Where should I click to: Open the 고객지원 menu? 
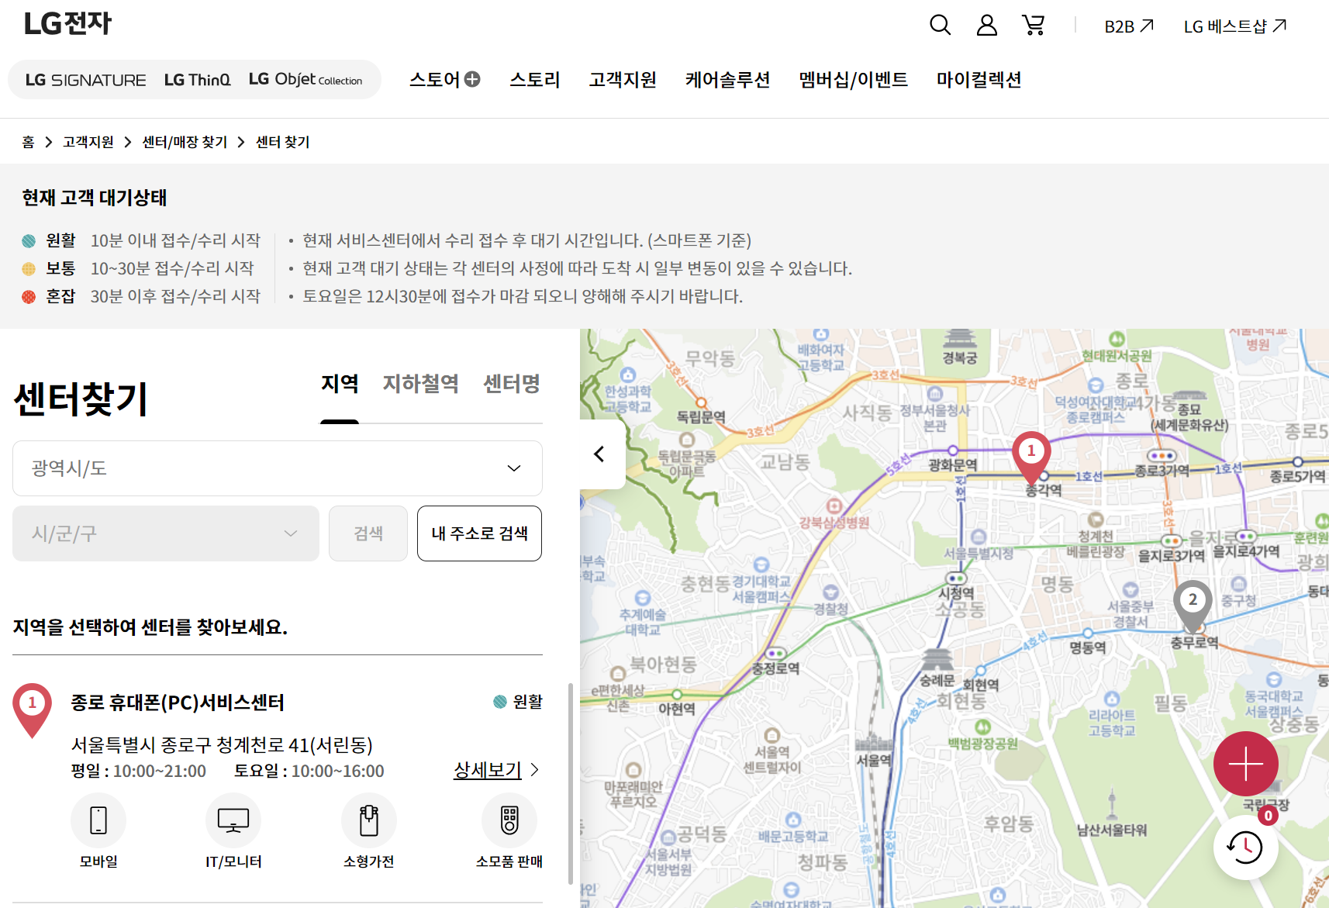click(623, 79)
